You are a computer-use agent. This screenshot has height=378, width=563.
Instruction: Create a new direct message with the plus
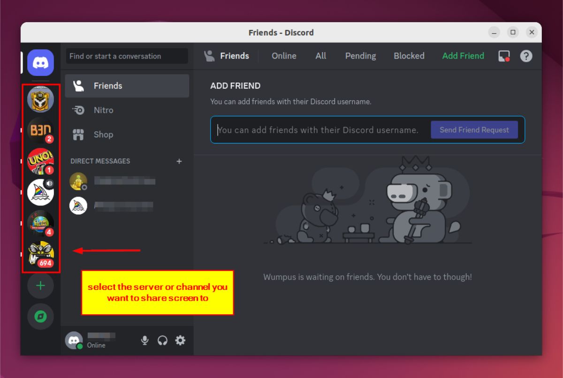point(179,161)
